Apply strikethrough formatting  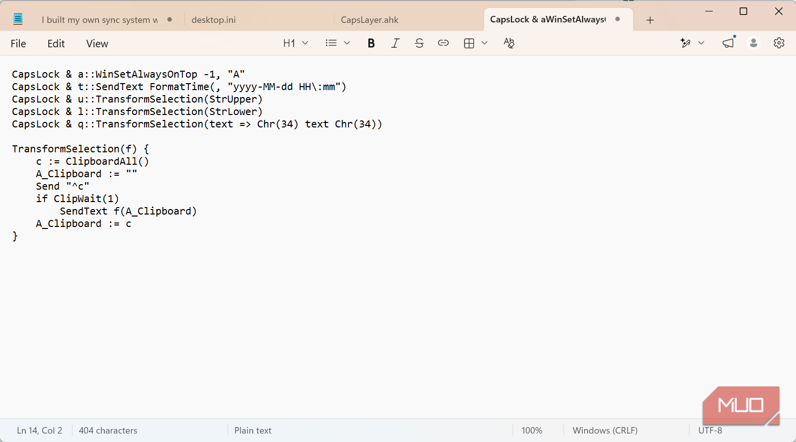(x=419, y=43)
